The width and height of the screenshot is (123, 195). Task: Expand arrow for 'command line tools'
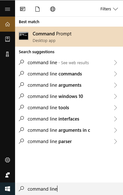(x=115, y=108)
